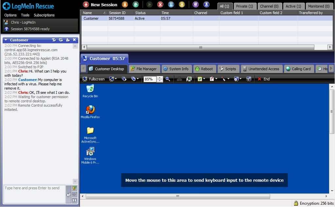This screenshot has width=335, height=207.
Task: Open the screen display options dropdown
Action: coord(113,79)
